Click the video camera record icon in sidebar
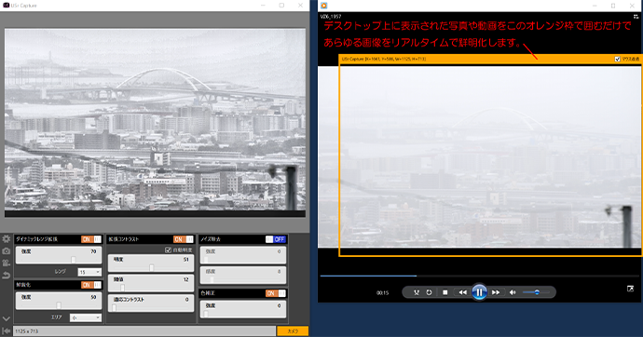 (x=7, y=263)
